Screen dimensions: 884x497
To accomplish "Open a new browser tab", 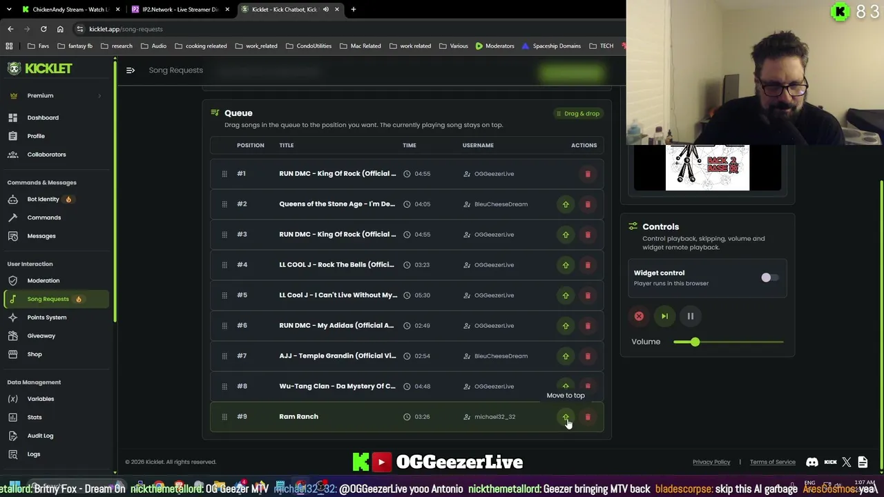I will [353, 10].
